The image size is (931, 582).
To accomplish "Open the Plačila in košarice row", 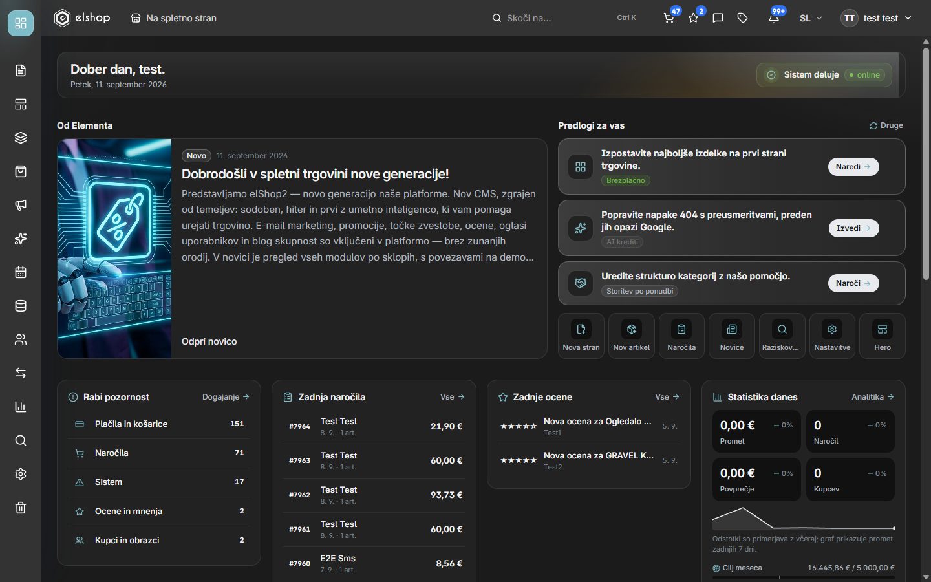I will [159, 424].
